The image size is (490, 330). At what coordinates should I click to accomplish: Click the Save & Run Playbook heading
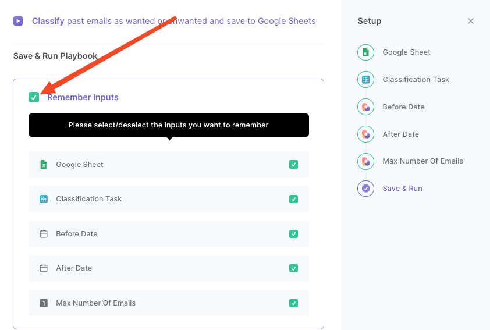(x=55, y=56)
